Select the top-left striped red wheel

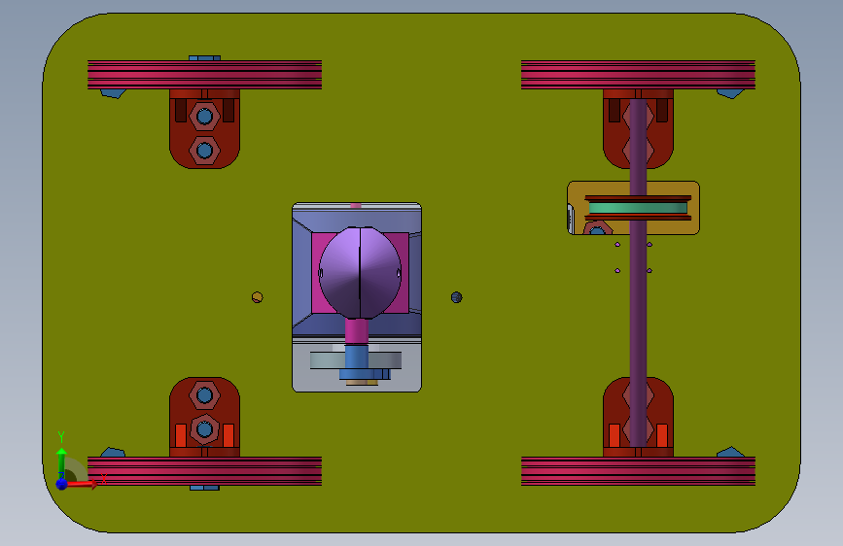tap(204, 75)
